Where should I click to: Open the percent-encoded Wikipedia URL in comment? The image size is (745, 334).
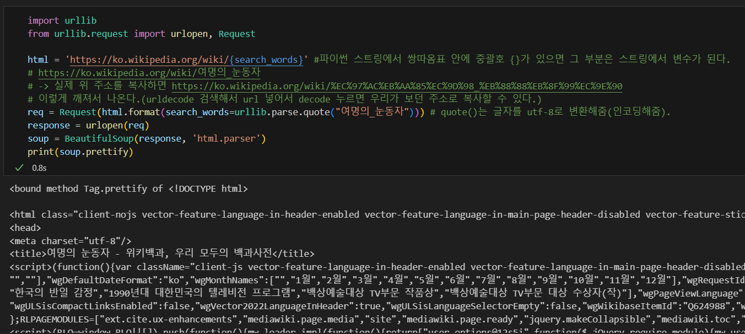pyautogui.click(x=397, y=86)
